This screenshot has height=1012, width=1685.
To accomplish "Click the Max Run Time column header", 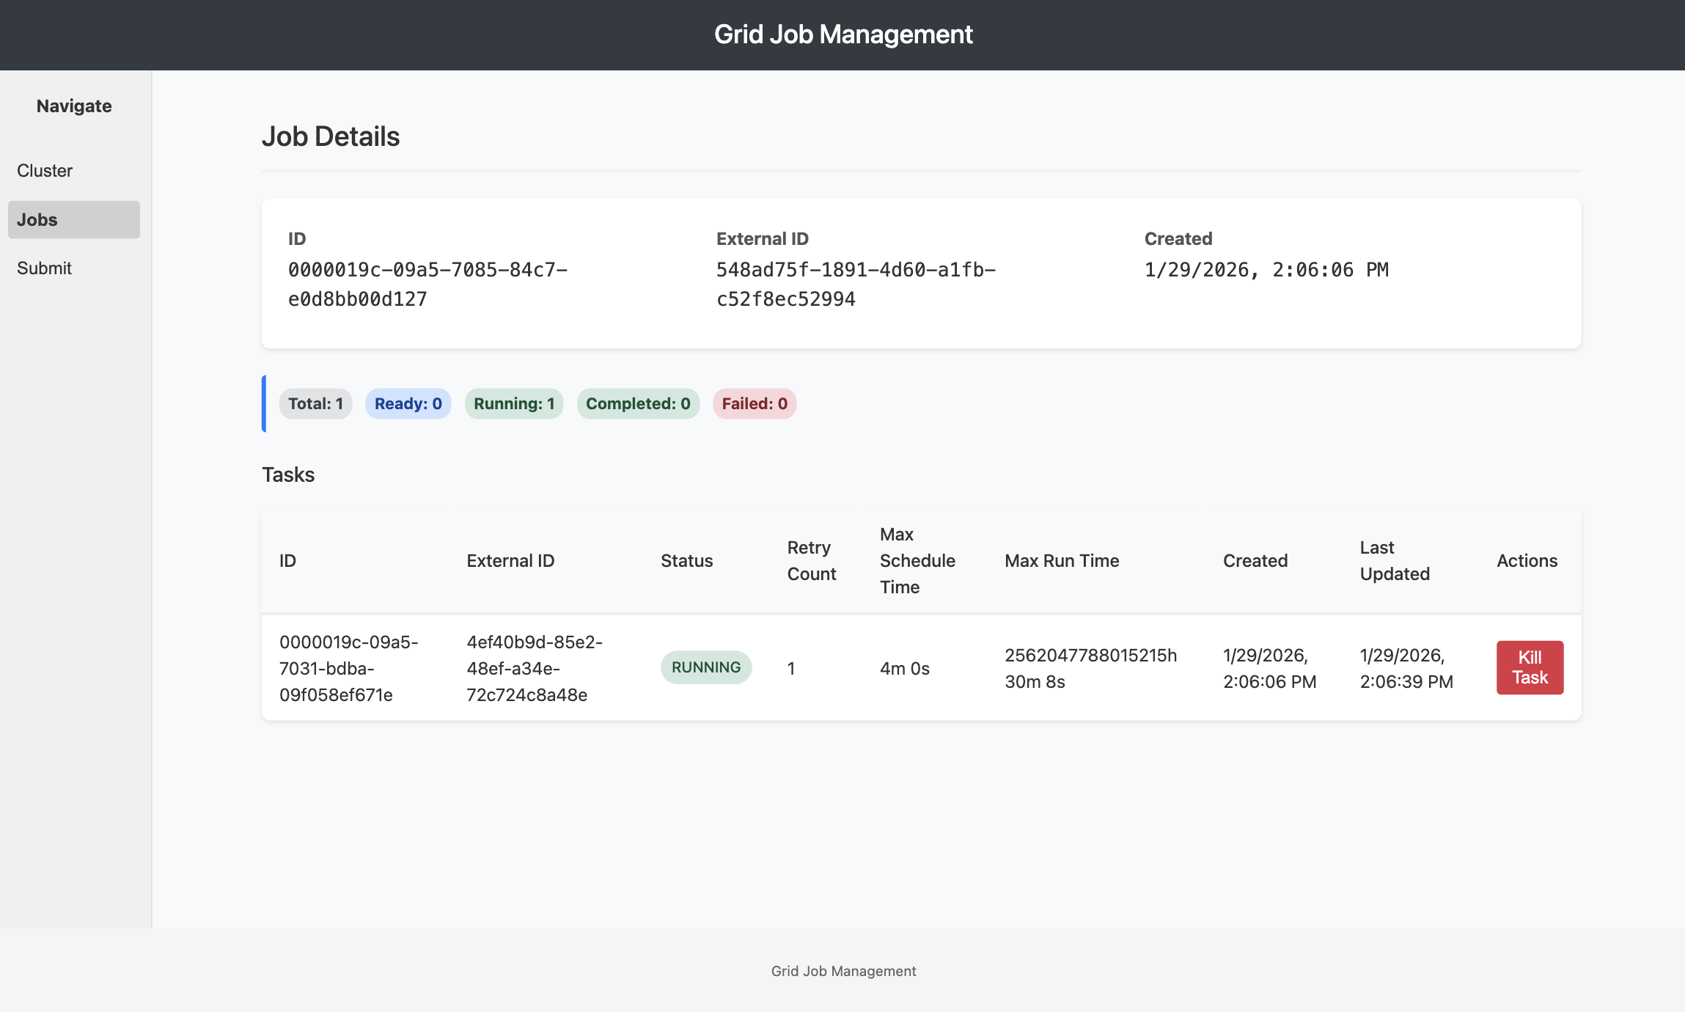I will point(1061,561).
